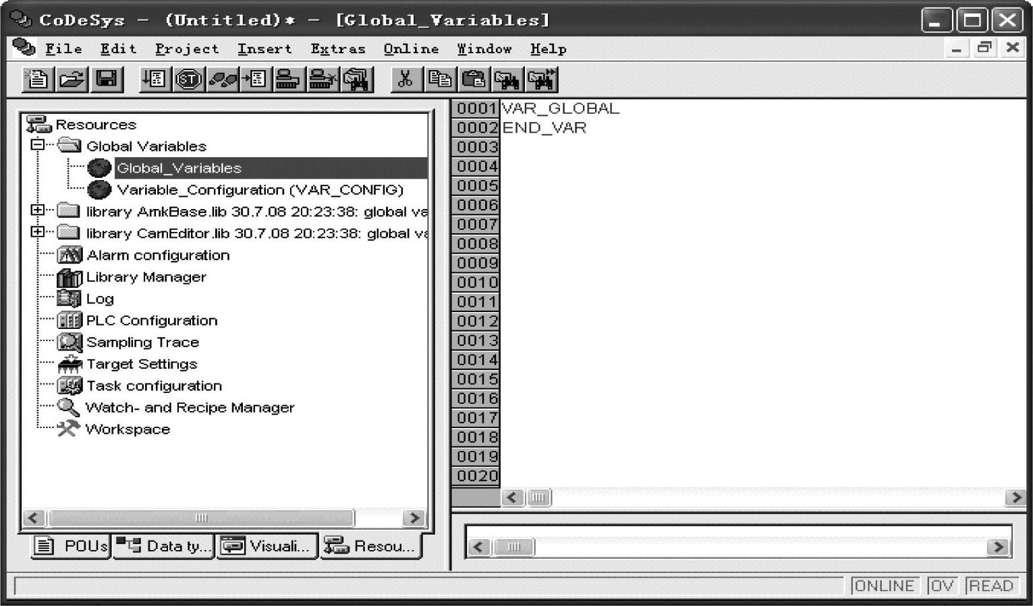Switch to the POUs tab
This screenshot has width=1033, height=606.
(70, 546)
